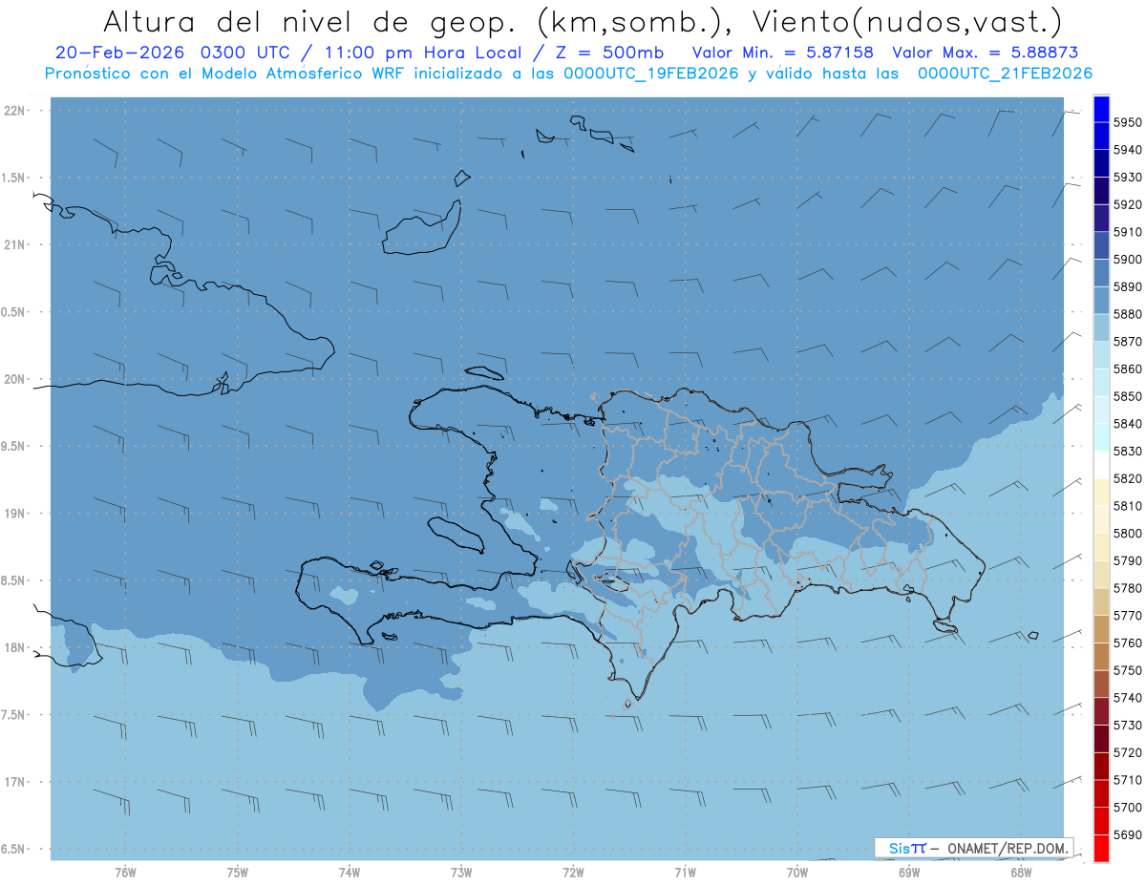
Task: Click the '5690' colorbar label
Action: [1128, 834]
